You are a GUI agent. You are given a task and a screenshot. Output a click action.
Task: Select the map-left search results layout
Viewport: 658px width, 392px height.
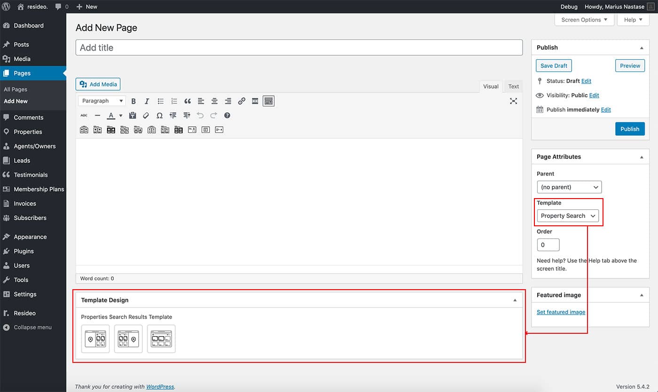[95, 338]
